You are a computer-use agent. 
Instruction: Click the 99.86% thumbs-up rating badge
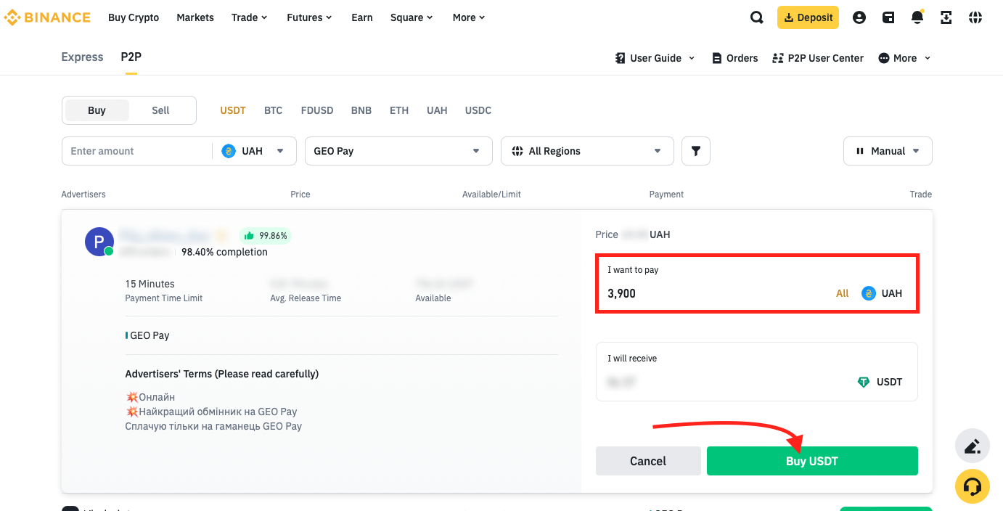pyautogui.click(x=266, y=235)
